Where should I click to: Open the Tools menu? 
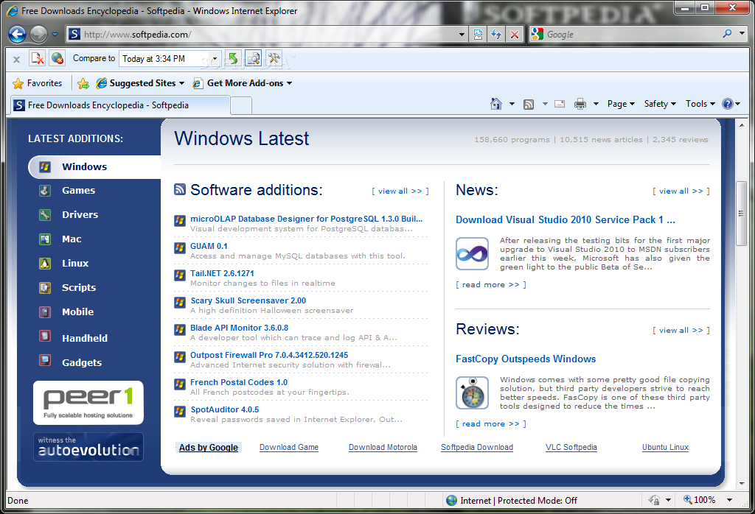tap(700, 104)
